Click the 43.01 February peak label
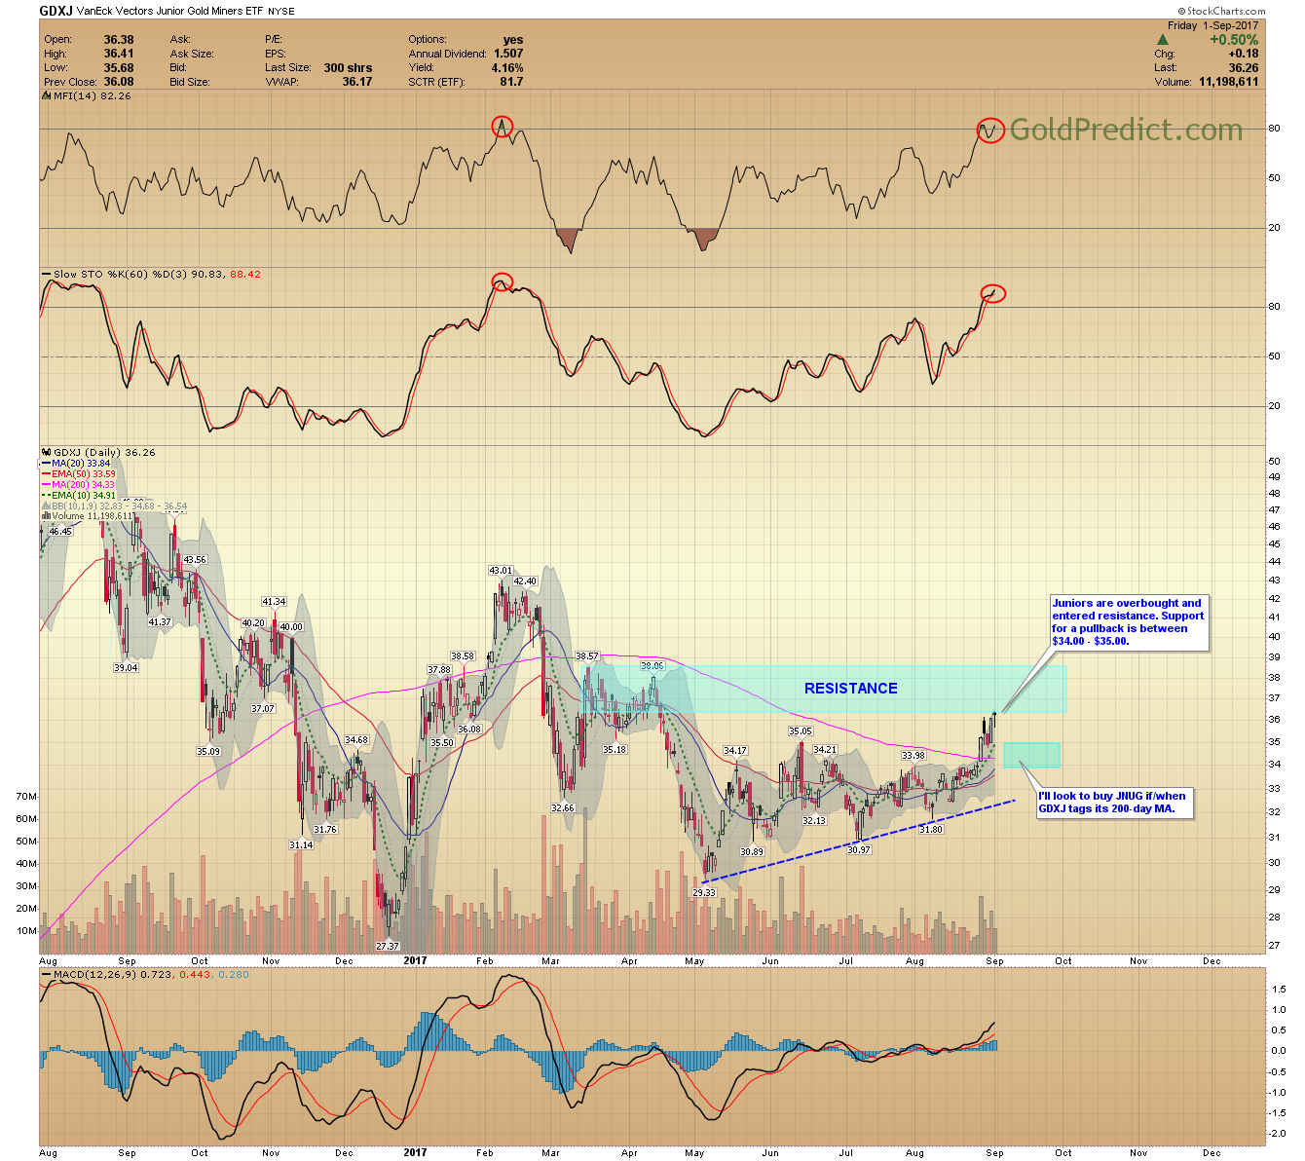 coord(500,571)
